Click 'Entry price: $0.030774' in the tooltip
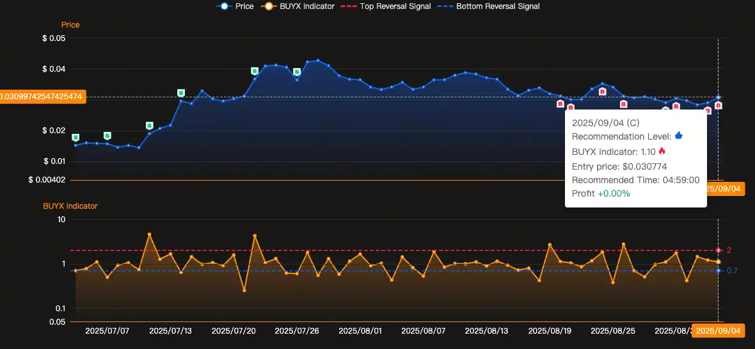The height and width of the screenshot is (349, 755). click(x=619, y=166)
